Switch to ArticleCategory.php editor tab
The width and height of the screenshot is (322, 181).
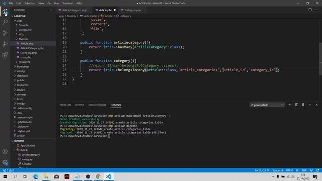[x=74, y=10]
